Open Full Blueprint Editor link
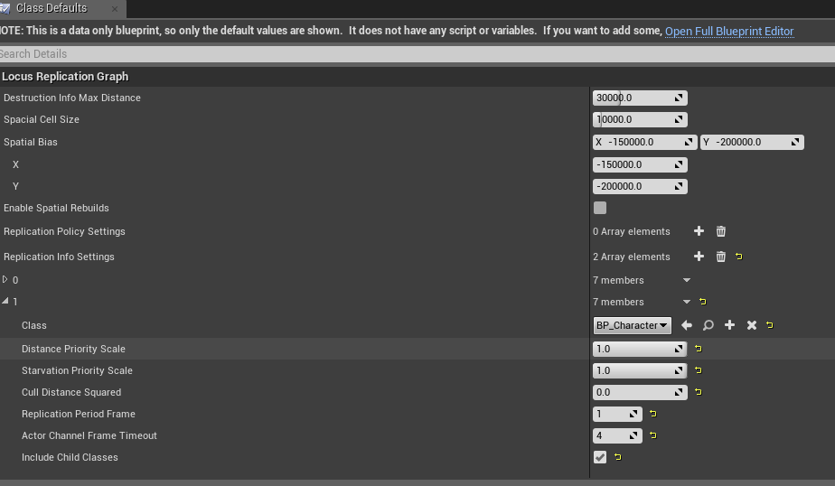Screen dimensions: 835x486 point(729,32)
